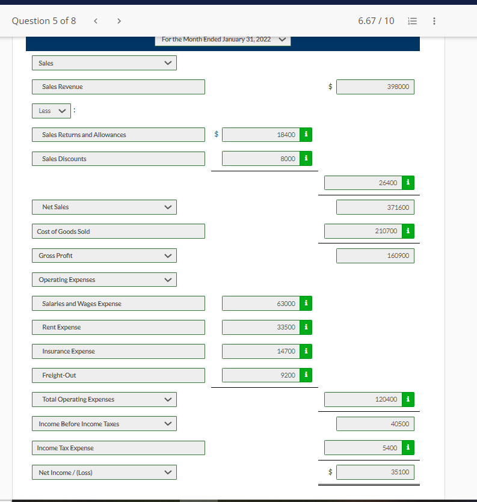
Task: Open the info tooltip for Rent Expense amount
Action: 306,327
